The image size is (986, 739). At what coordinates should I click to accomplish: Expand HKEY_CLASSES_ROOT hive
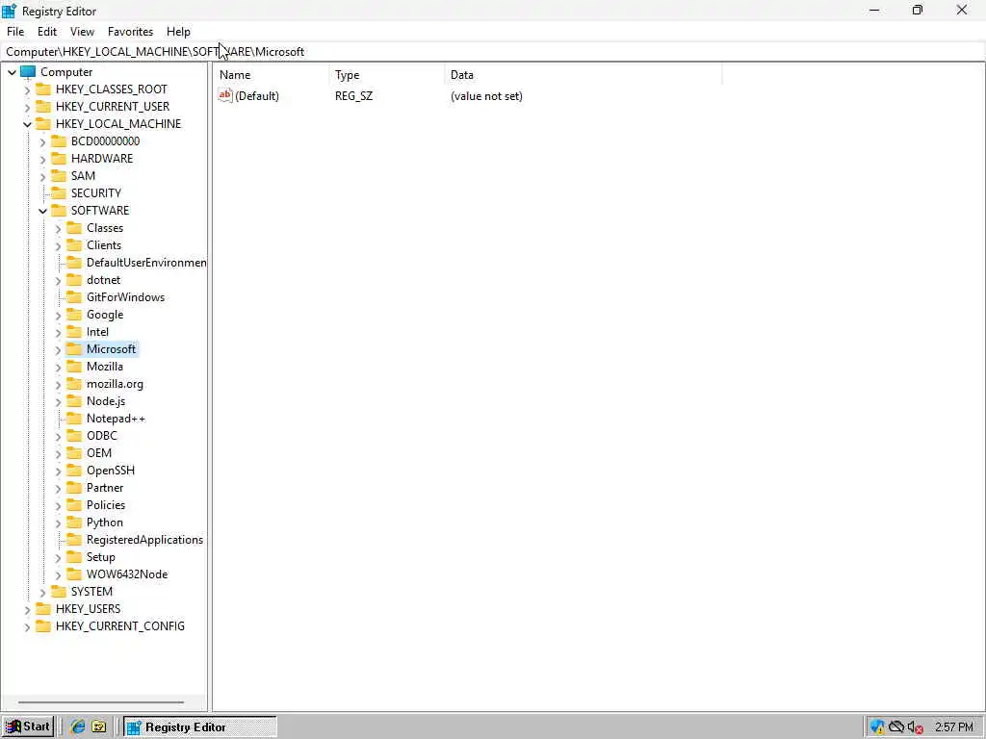(x=27, y=89)
